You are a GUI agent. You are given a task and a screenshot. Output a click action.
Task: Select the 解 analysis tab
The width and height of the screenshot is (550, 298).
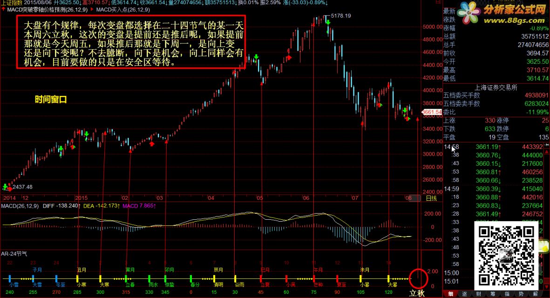pos(535,294)
